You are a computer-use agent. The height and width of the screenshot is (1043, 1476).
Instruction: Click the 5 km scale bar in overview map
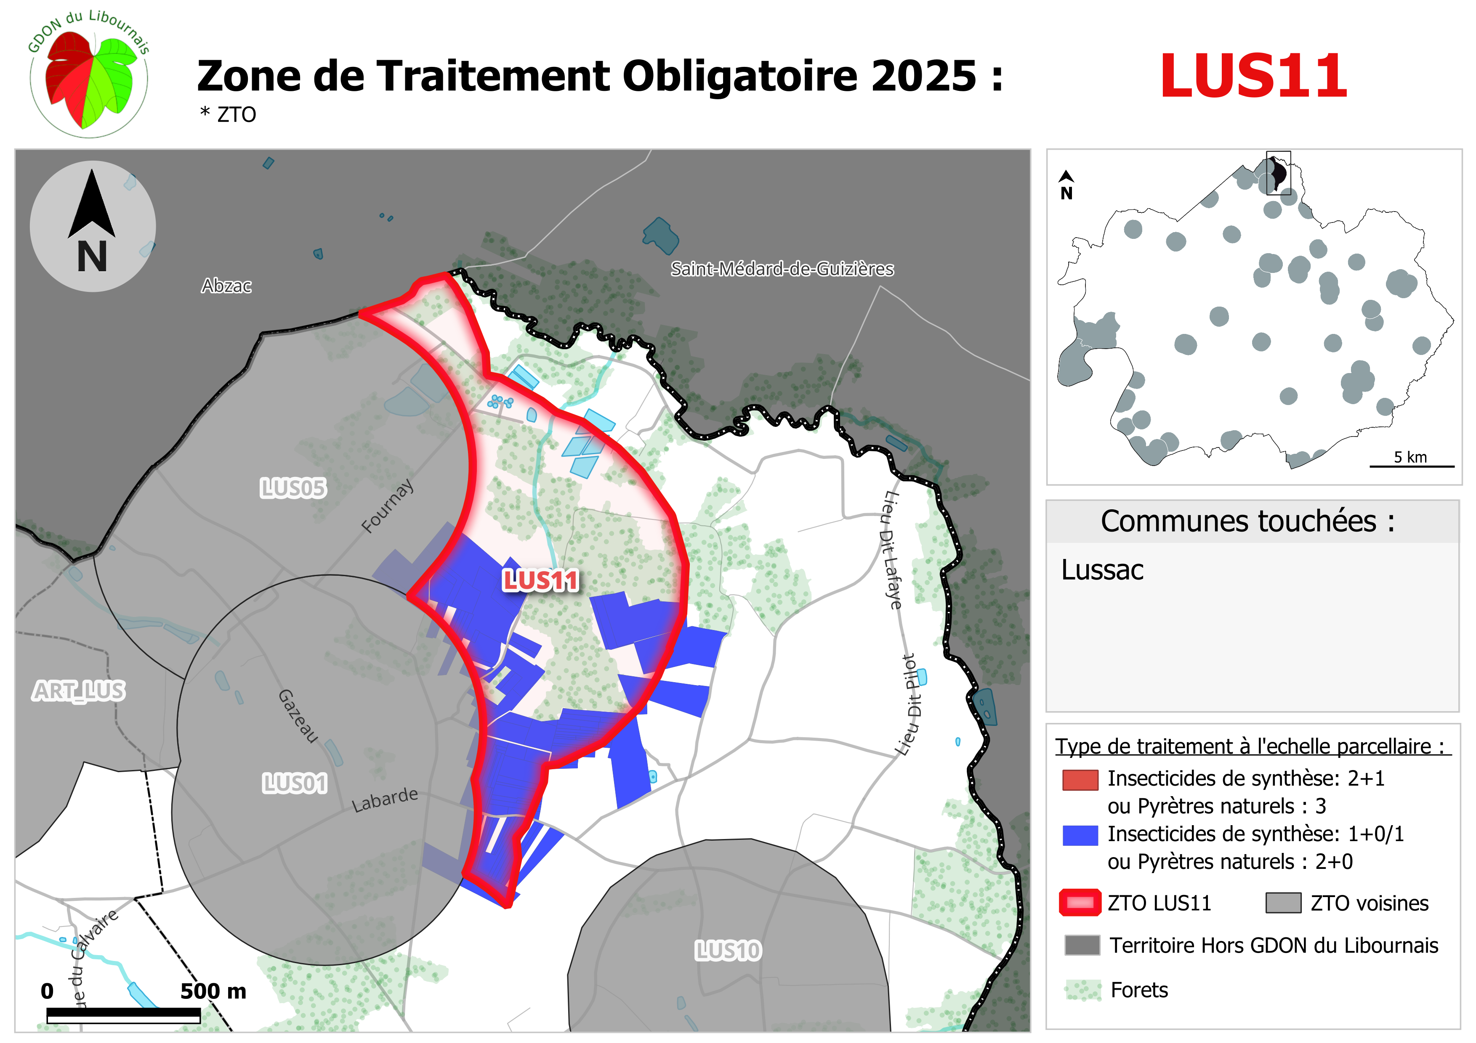[x=1412, y=466]
